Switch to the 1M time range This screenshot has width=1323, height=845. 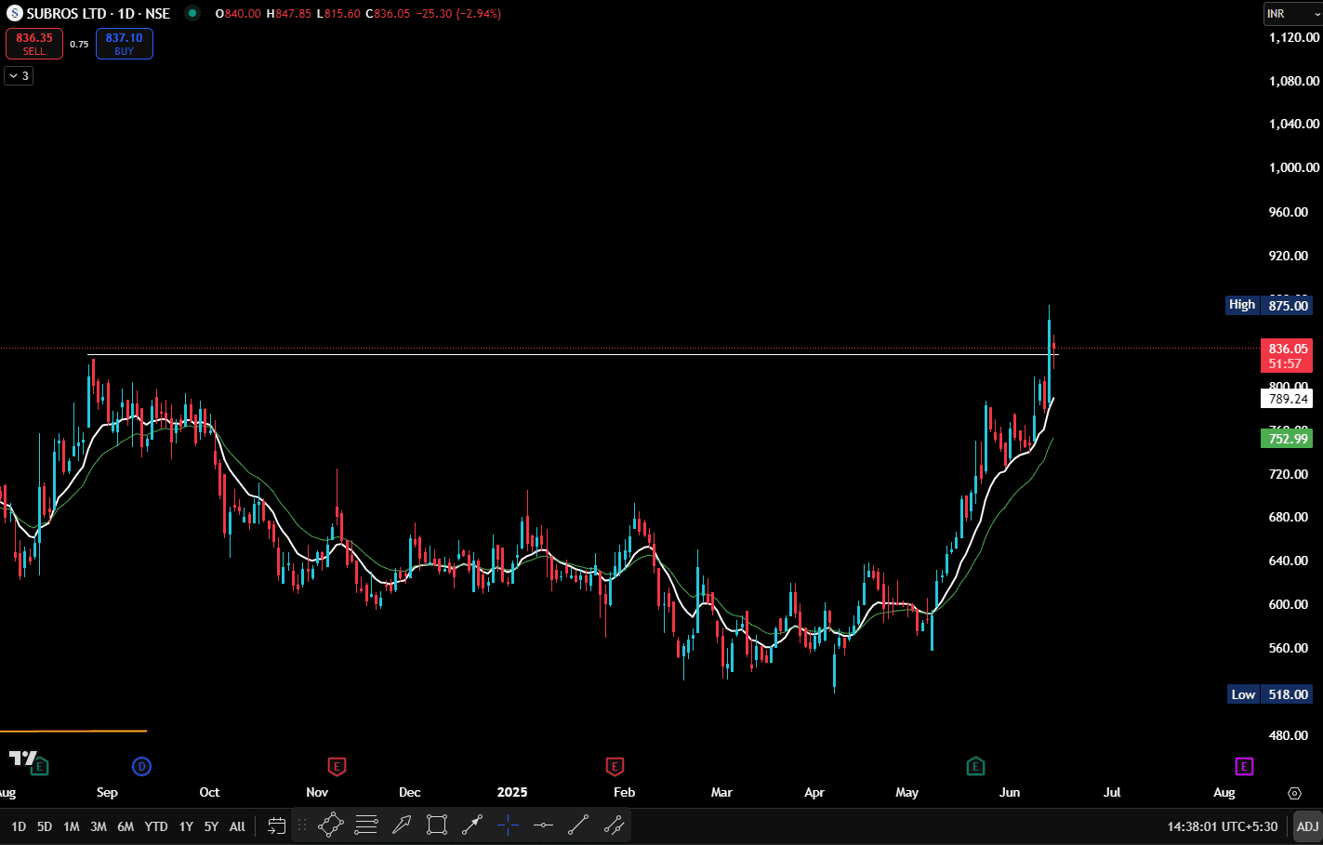[x=72, y=826]
